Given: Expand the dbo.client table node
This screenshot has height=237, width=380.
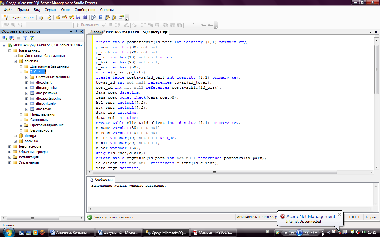Looking at the screenshot, I should coord(26,82).
